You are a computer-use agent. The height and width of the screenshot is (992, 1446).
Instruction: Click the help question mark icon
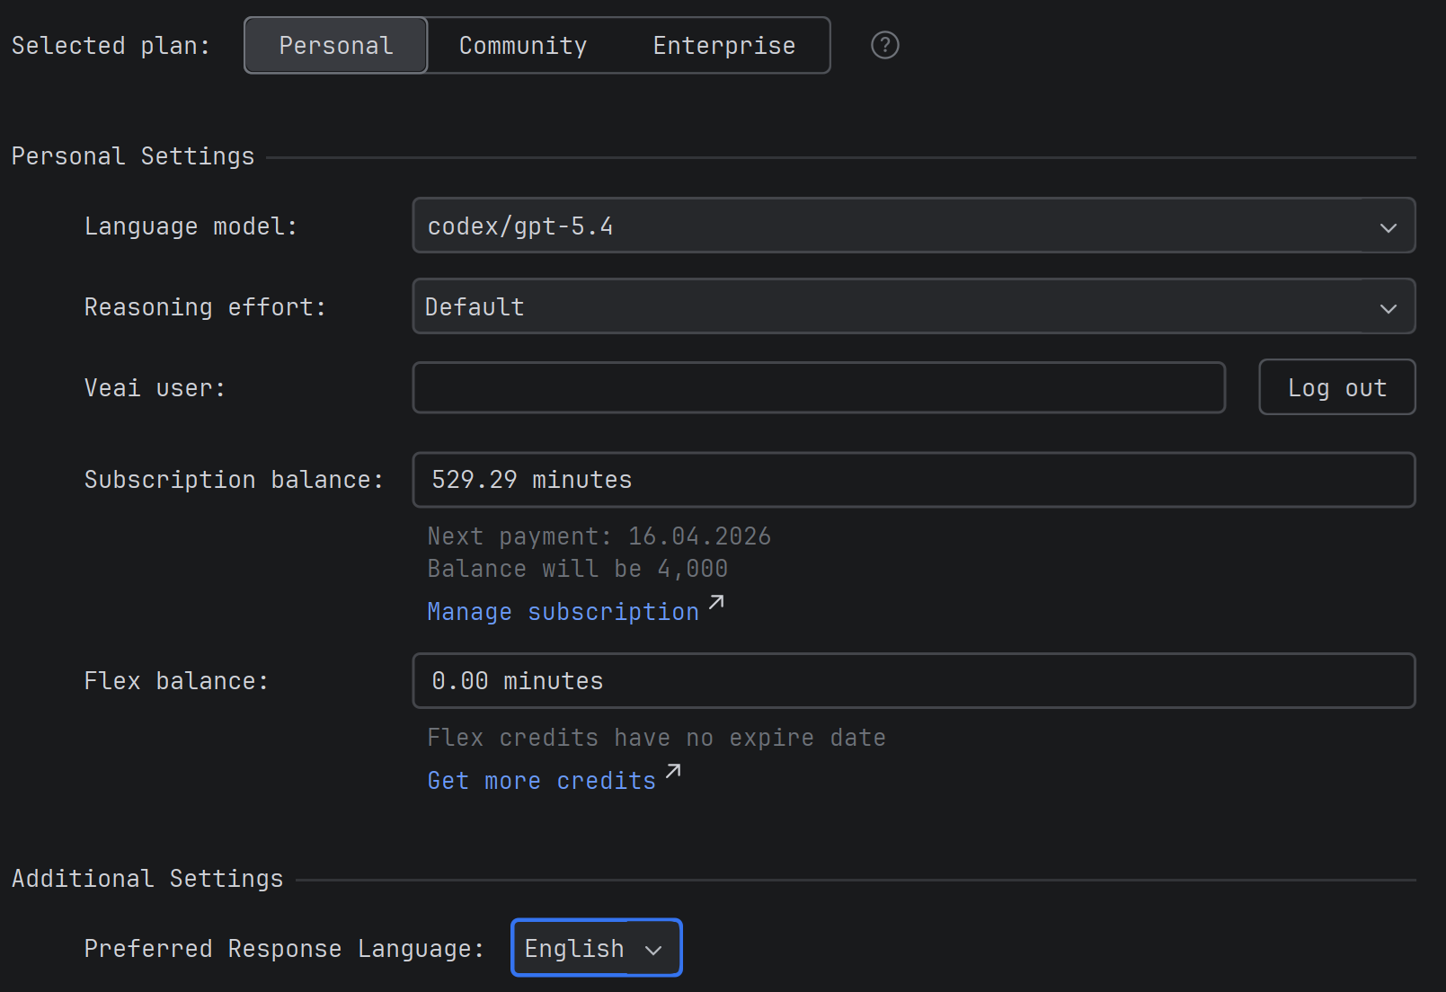(x=884, y=45)
